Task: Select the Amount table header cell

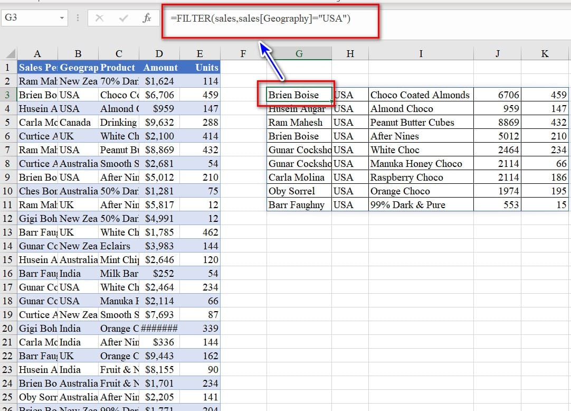Action: (160, 68)
